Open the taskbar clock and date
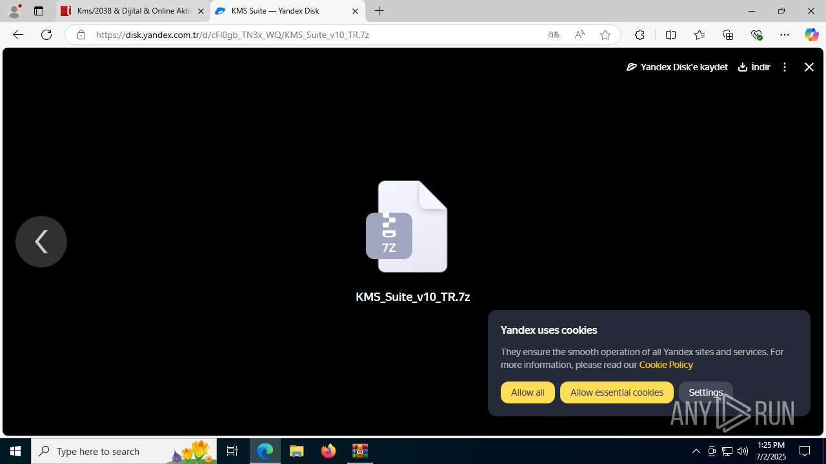 coord(771,451)
